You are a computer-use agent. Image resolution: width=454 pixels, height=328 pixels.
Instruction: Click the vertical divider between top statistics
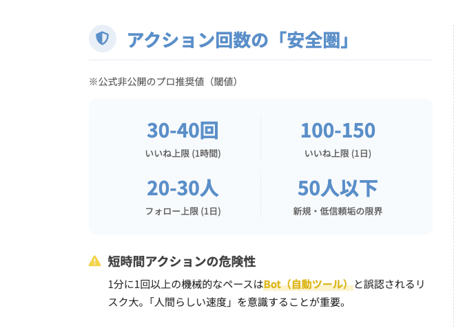[260, 138]
